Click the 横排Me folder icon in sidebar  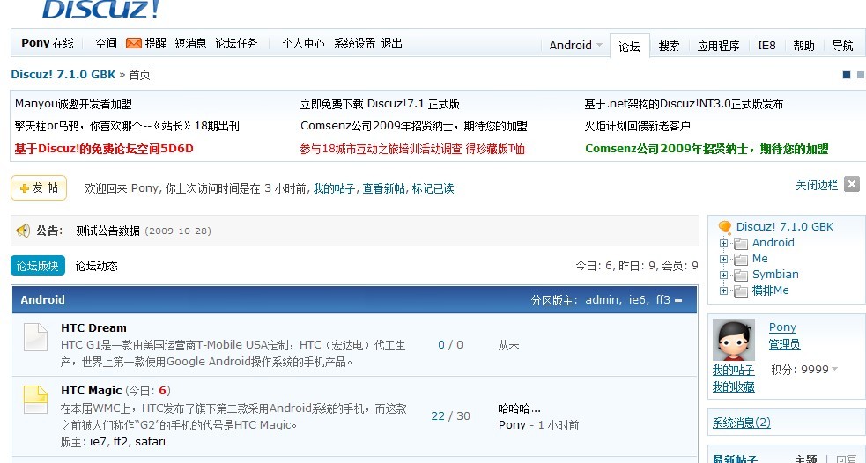point(741,290)
